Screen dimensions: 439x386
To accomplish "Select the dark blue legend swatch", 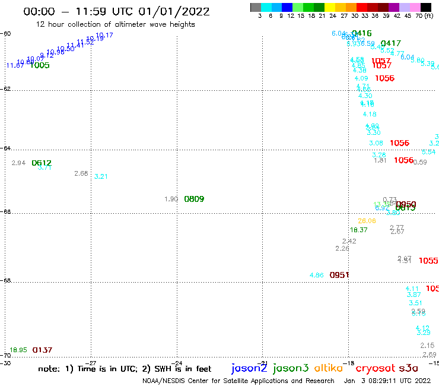I will 287,7.
